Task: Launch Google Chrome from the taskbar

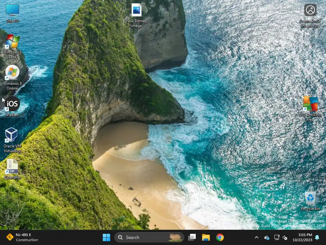Action: [220, 237]
